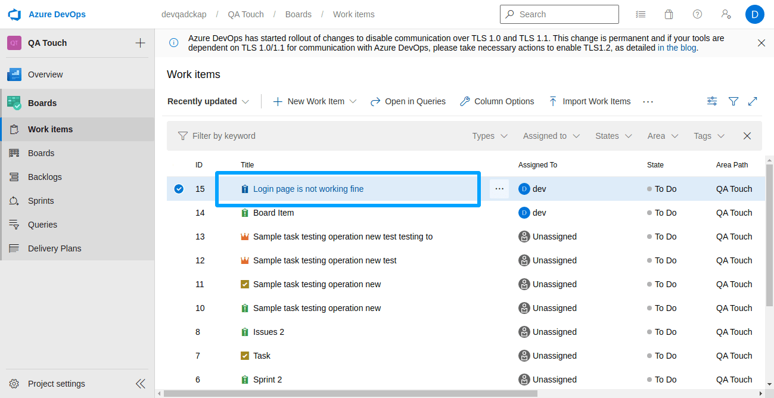Open the filter icon on the toolbar

click(x=733, y=101)
